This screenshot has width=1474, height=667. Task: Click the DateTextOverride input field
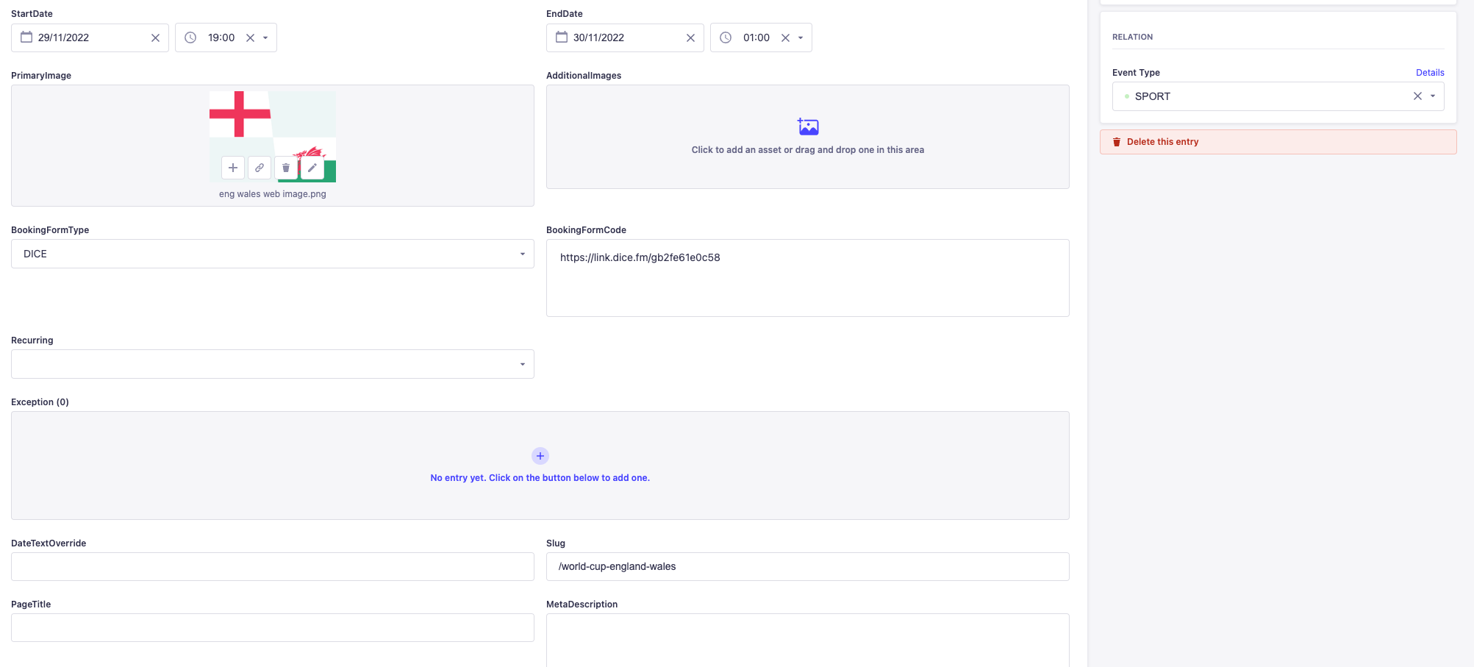(x=272, y=566)
